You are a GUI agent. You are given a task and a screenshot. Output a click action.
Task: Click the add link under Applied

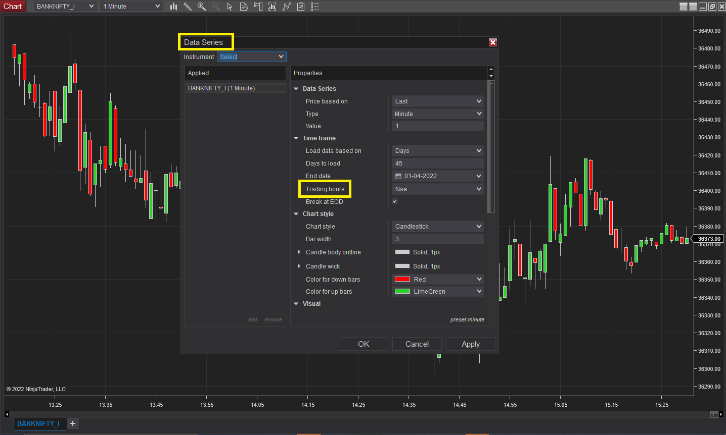252,319
